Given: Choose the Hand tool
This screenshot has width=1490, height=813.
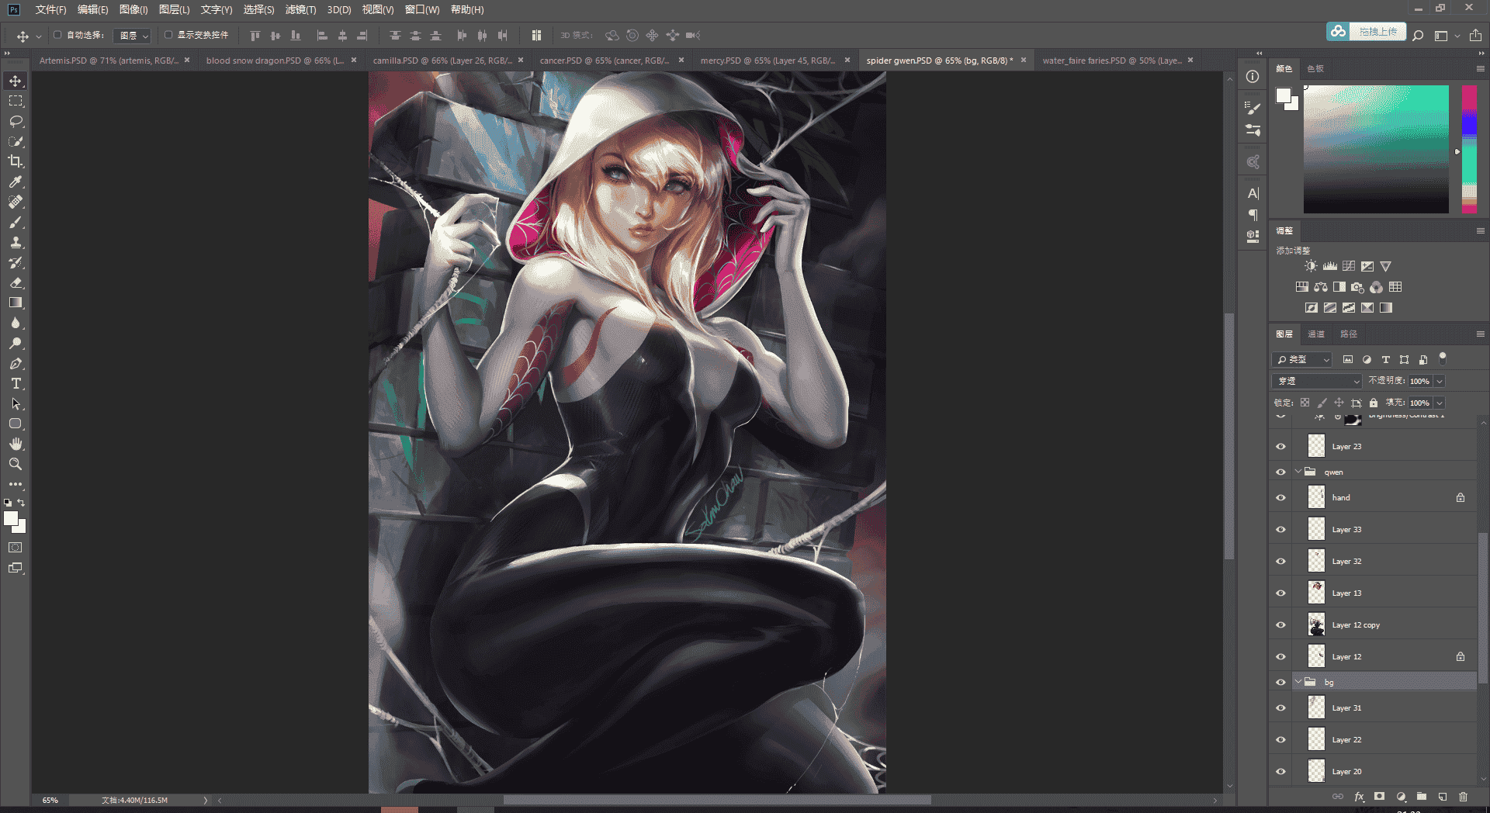Looking at the screenshot, I should pyautogui.click(x=16, y=444).
